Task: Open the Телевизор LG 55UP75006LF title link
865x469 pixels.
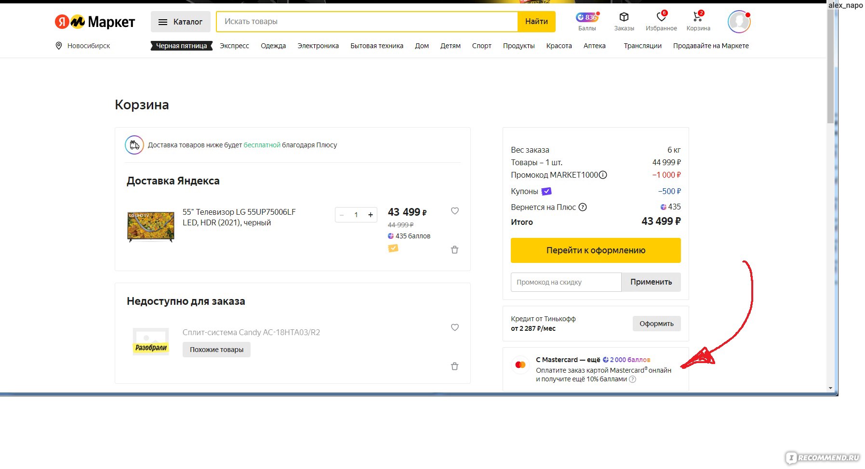Action: (x=239, y=217)
